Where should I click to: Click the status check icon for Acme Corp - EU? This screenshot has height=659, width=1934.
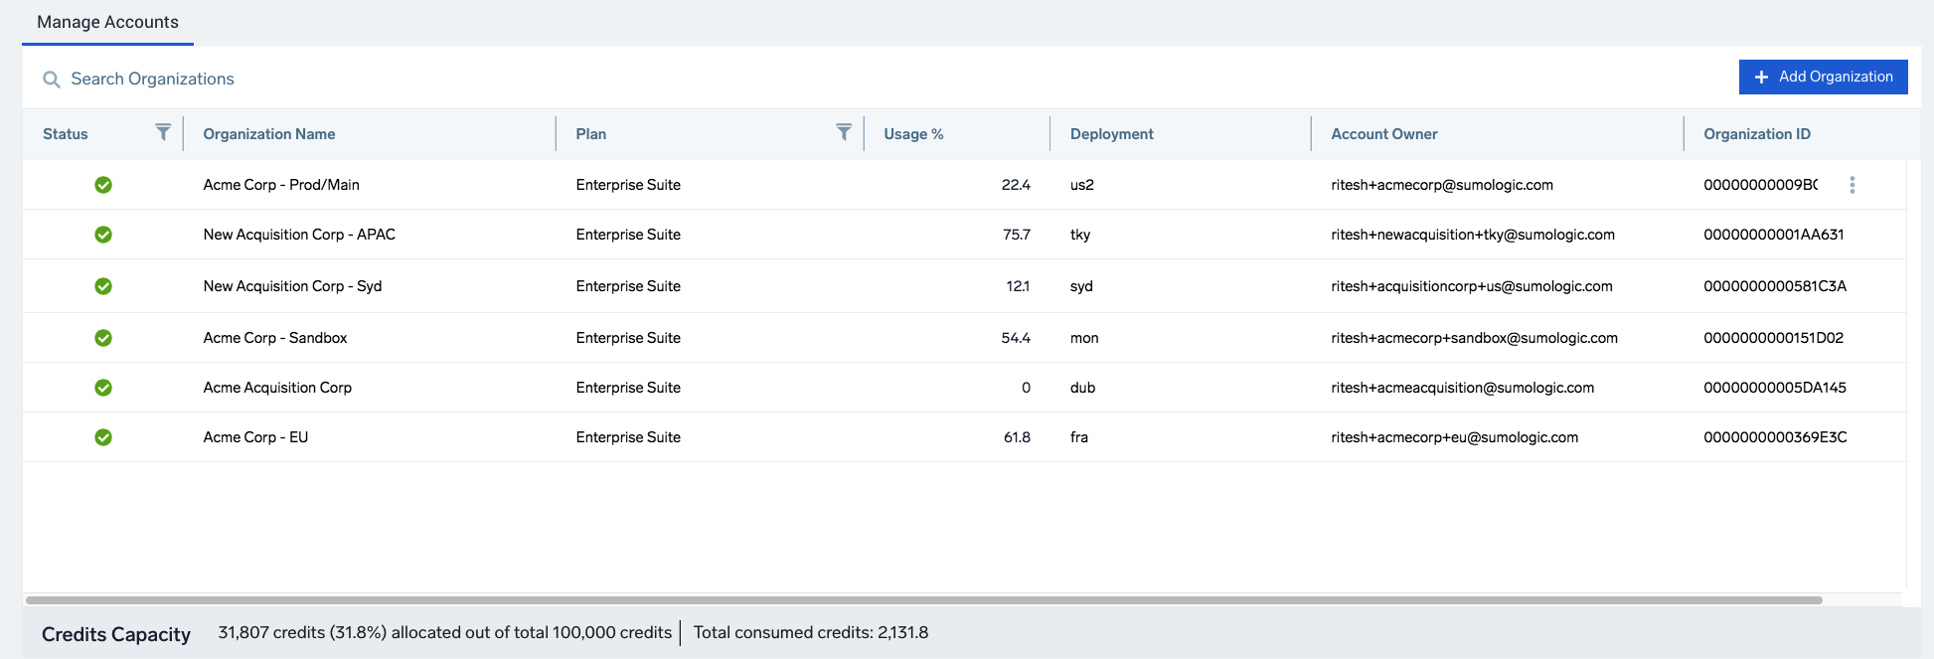[103, 437]
